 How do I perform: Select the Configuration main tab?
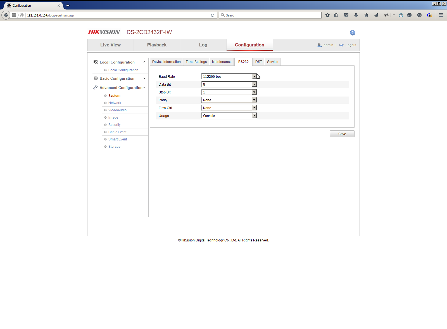tap(249, 45)
